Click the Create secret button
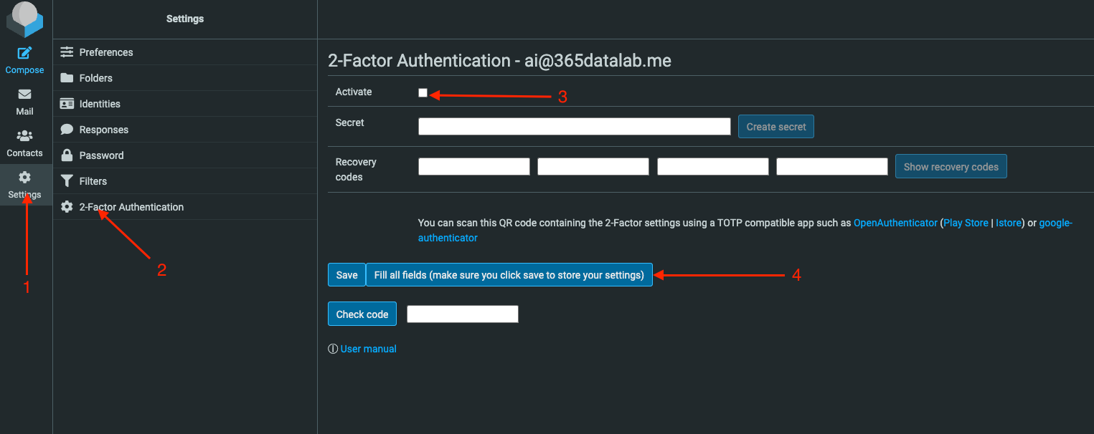 point(776,127)
